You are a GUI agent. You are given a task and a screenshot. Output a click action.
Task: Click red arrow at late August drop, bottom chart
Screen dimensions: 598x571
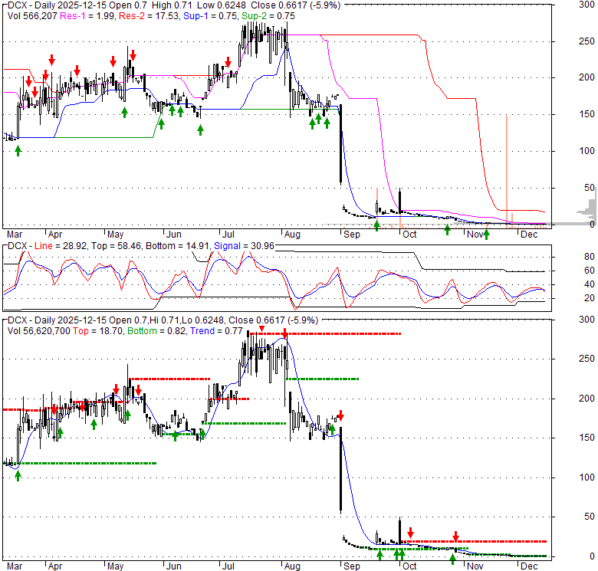point(341,415)
